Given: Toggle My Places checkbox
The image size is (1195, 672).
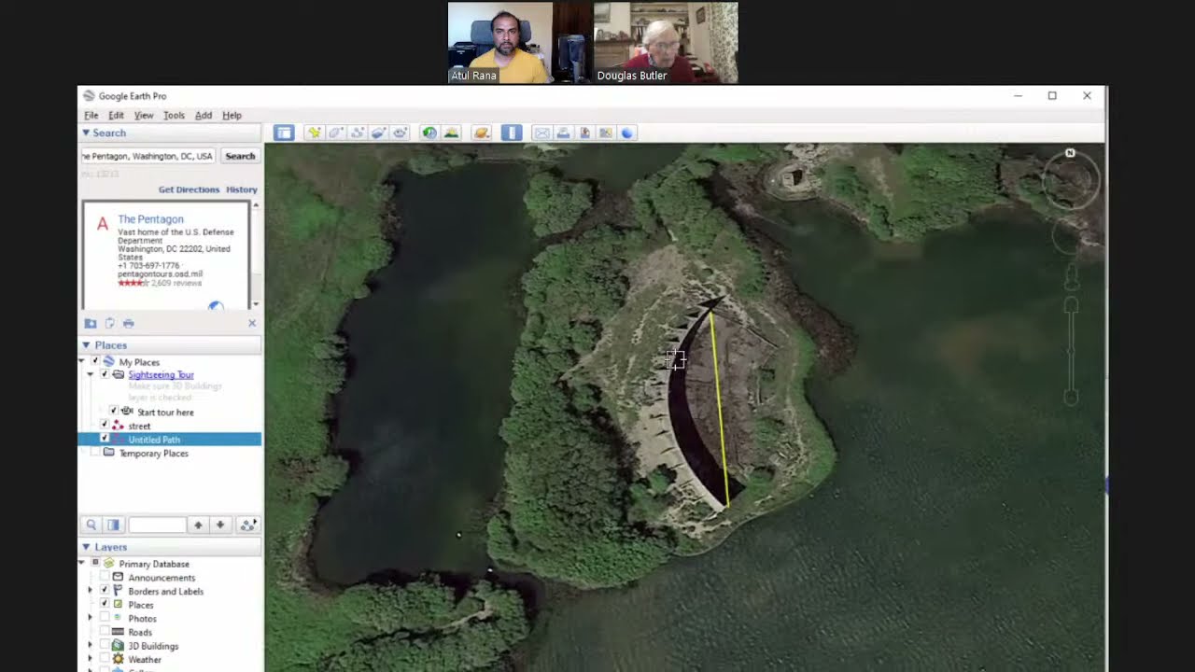Looking at the screenshot, I should (x=94, y=361).
